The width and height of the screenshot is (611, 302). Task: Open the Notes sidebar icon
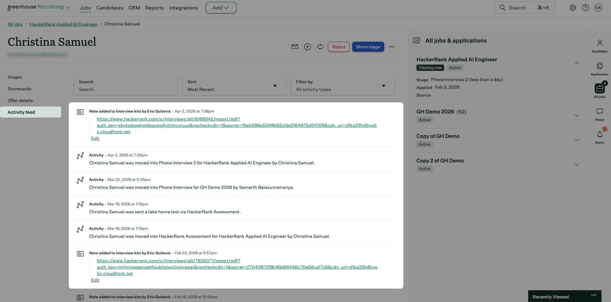point(600,114)
